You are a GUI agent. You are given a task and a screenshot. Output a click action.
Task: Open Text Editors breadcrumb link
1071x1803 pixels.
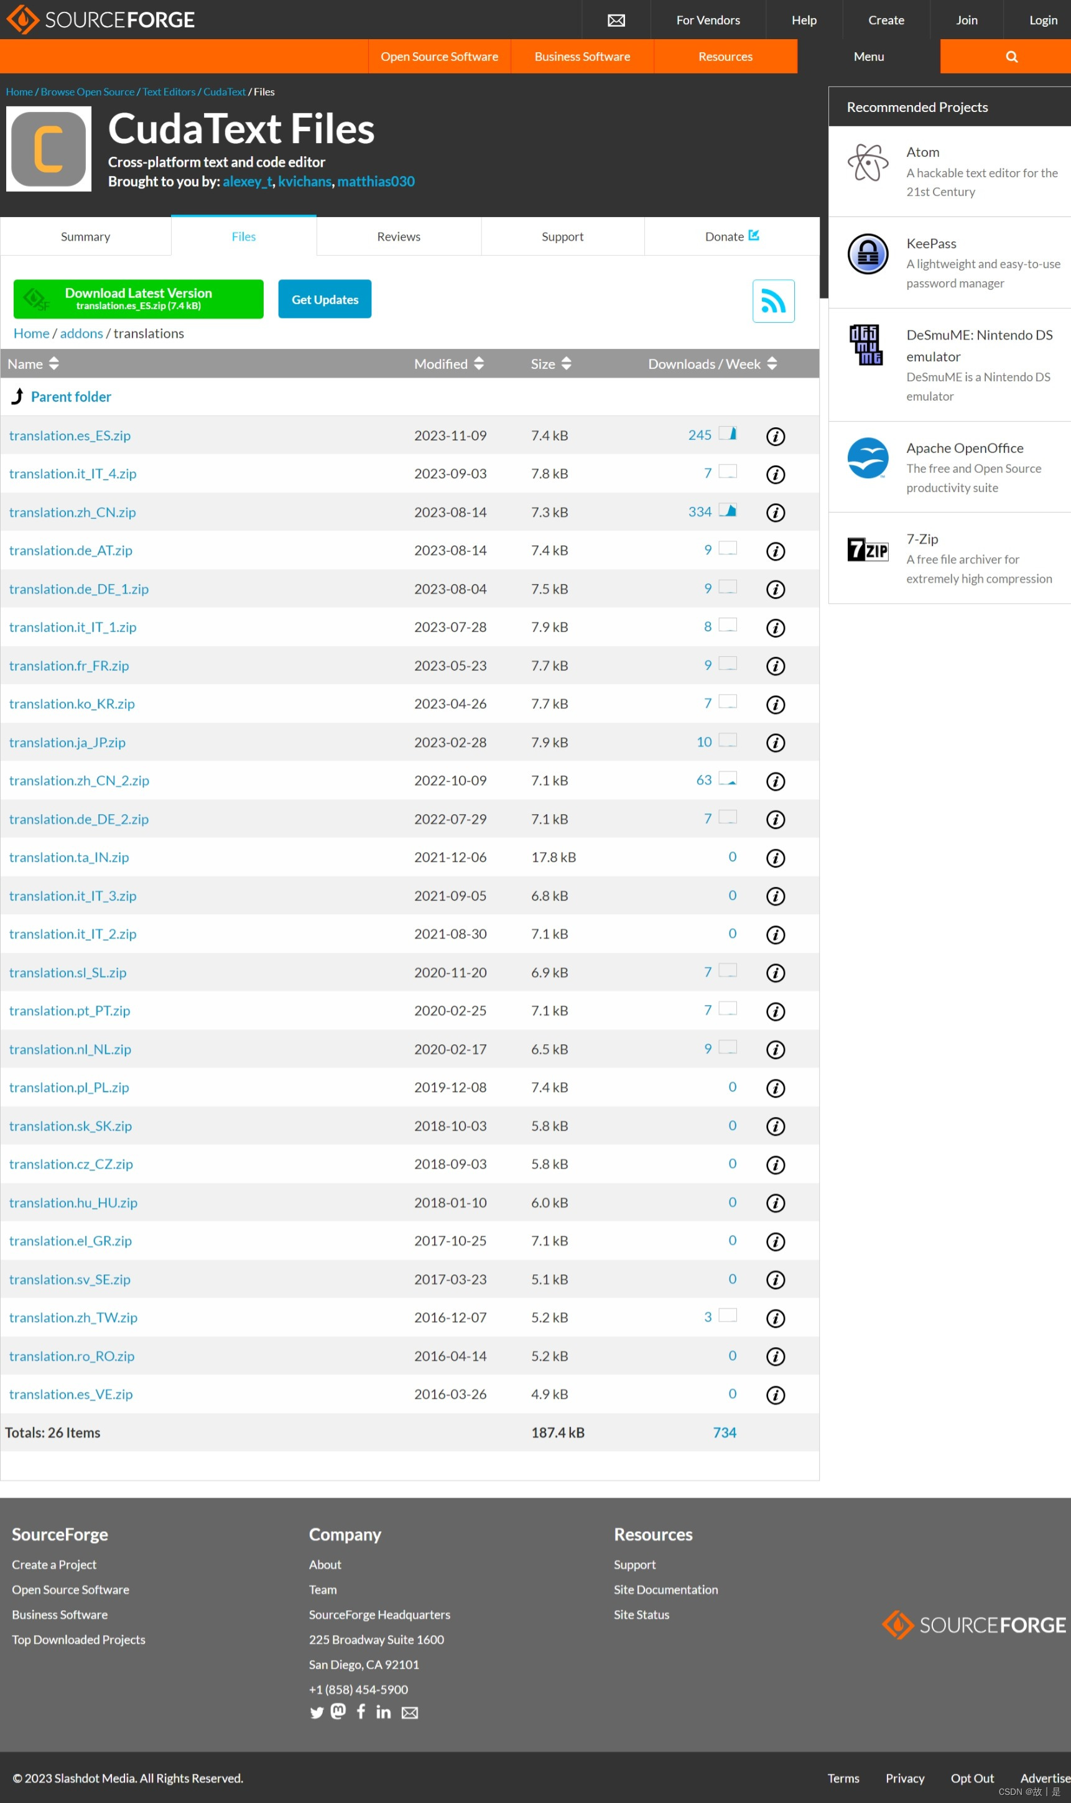[x=169, y=91]
